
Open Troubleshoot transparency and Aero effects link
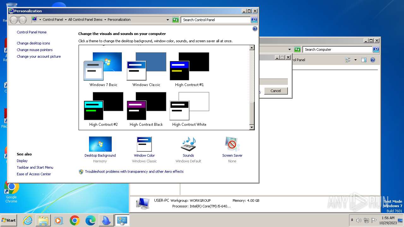tap(134, 172)
